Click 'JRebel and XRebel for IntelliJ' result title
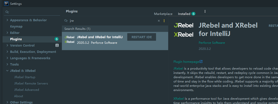 click(x=100, y=37)
